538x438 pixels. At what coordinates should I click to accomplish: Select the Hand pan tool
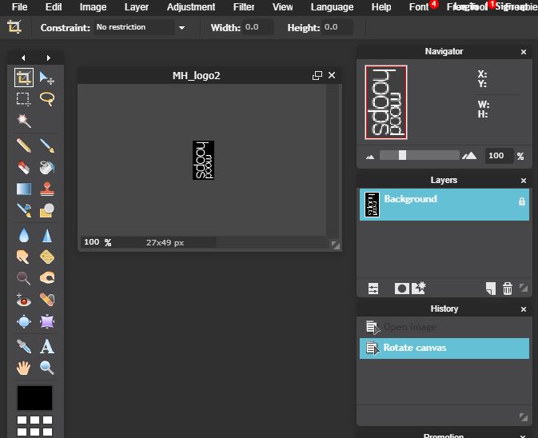point(24,368)
